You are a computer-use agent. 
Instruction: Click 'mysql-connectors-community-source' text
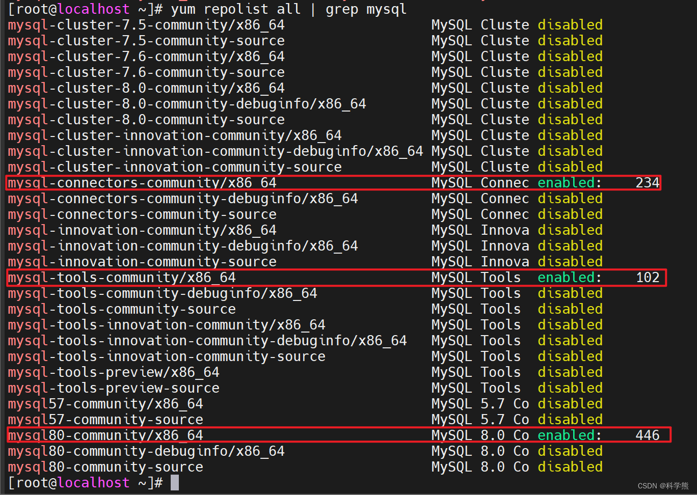(x=142, y=214)
